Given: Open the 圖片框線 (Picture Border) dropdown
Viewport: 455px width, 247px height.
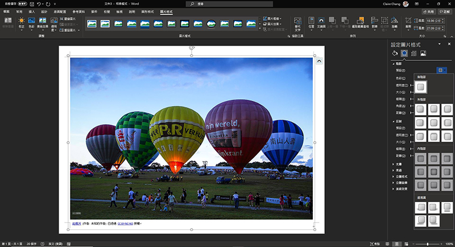Looking at the screenshot, I should click(274, 19).
